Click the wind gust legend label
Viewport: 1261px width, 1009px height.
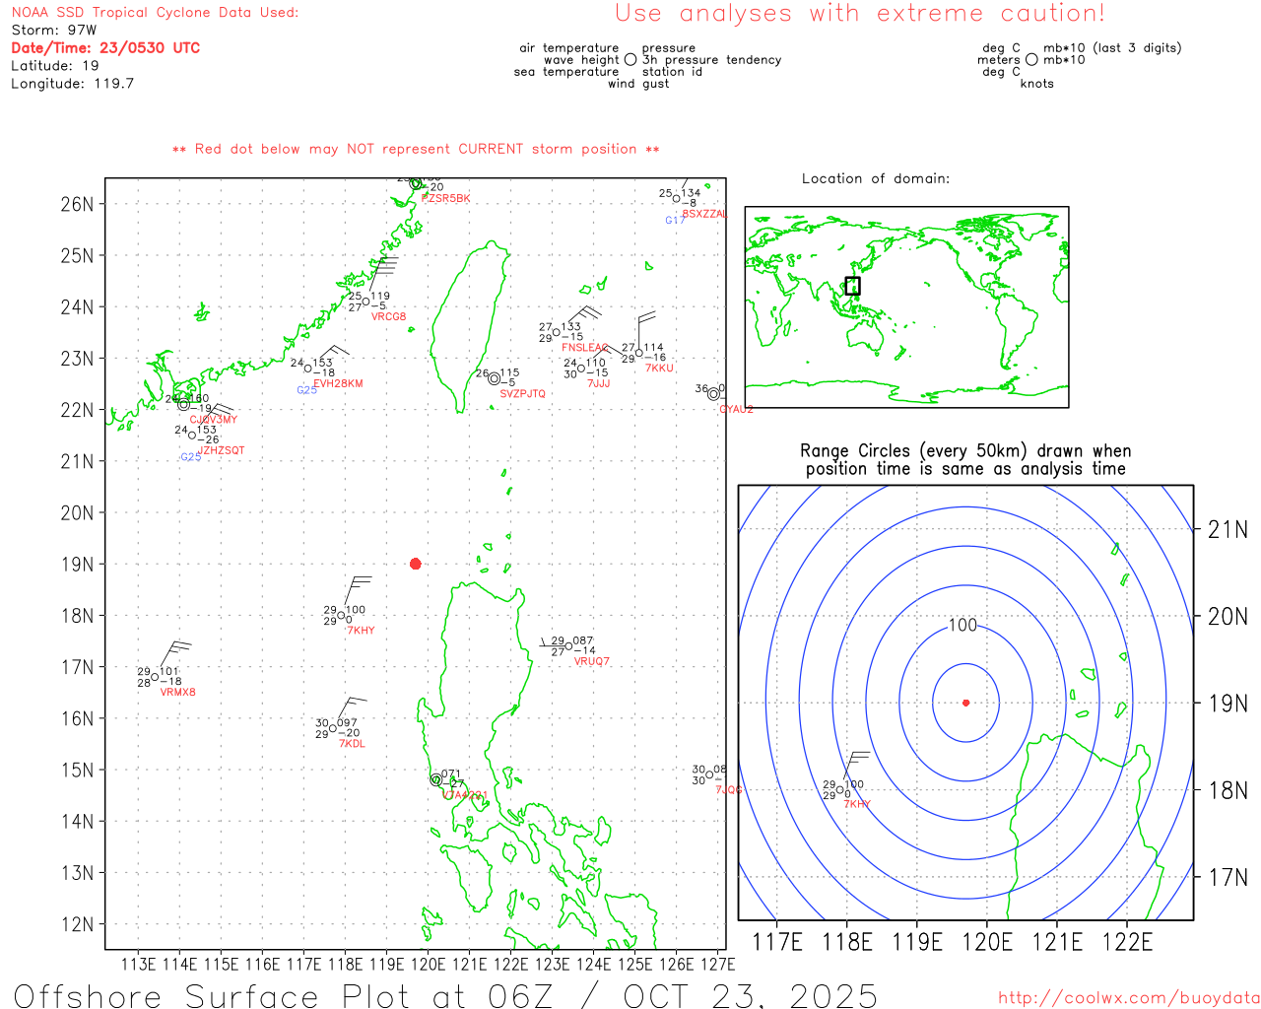[x=638, y=84]
